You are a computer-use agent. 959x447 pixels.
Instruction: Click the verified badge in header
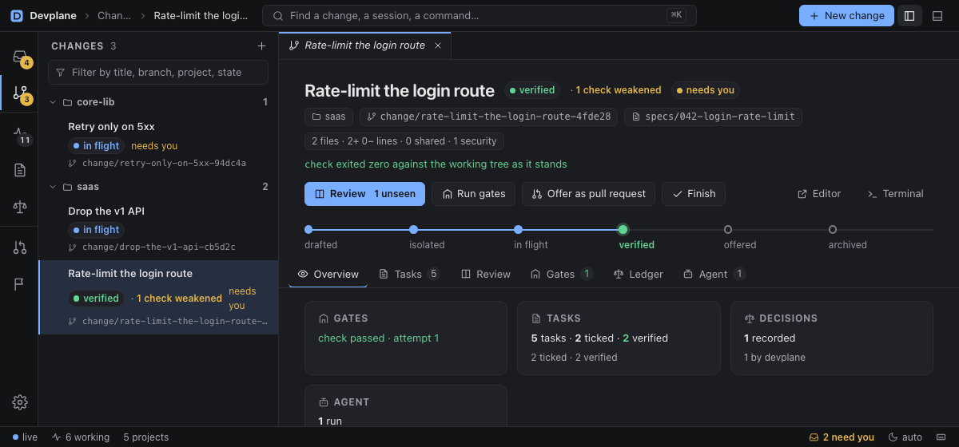532,90
